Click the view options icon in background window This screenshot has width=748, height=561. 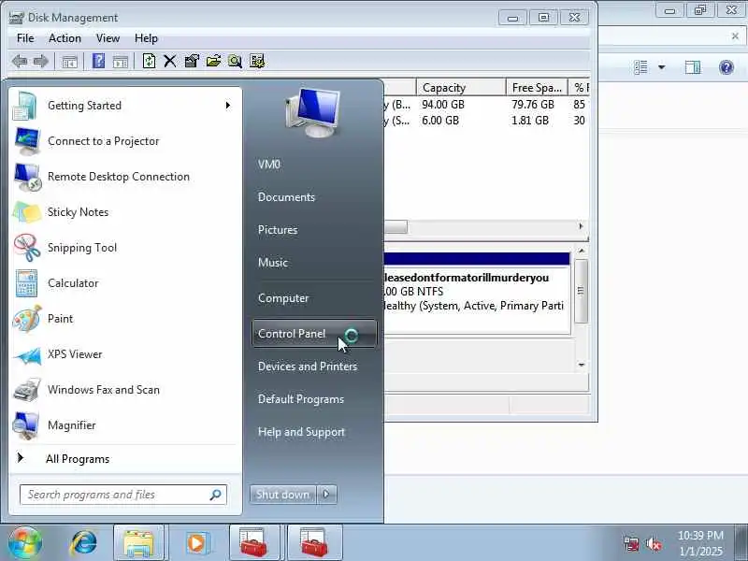[x=640, y=67]
